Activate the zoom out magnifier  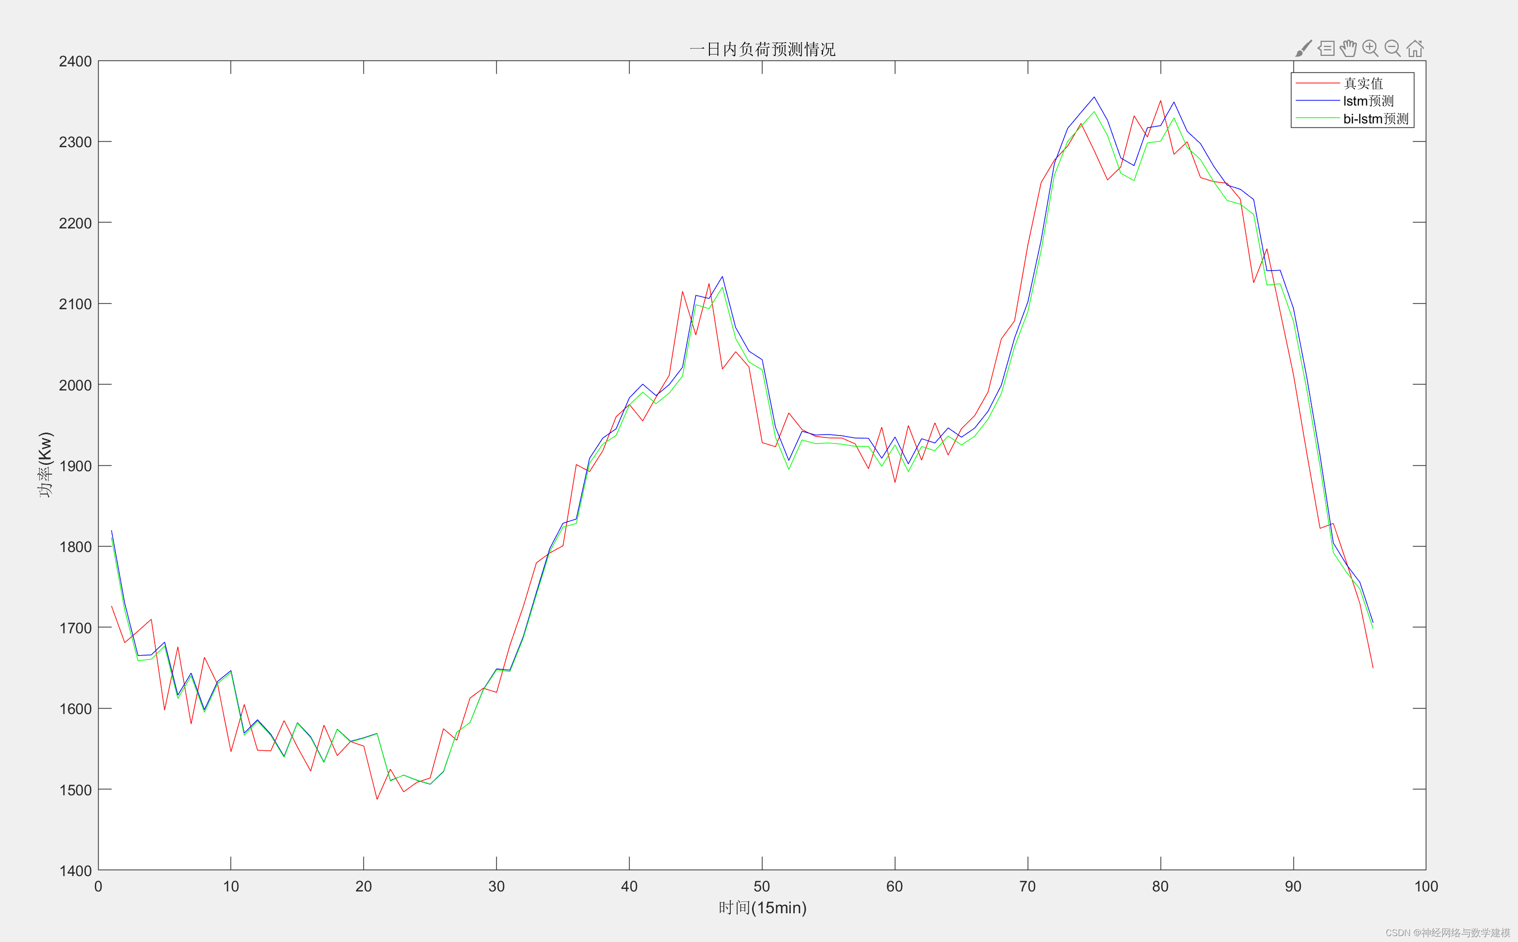pos(1392,49)
